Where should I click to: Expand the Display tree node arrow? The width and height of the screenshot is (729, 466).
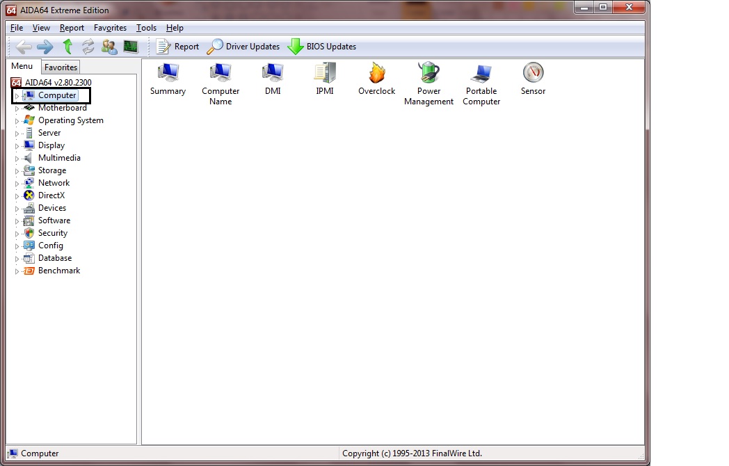pos(17,146)
